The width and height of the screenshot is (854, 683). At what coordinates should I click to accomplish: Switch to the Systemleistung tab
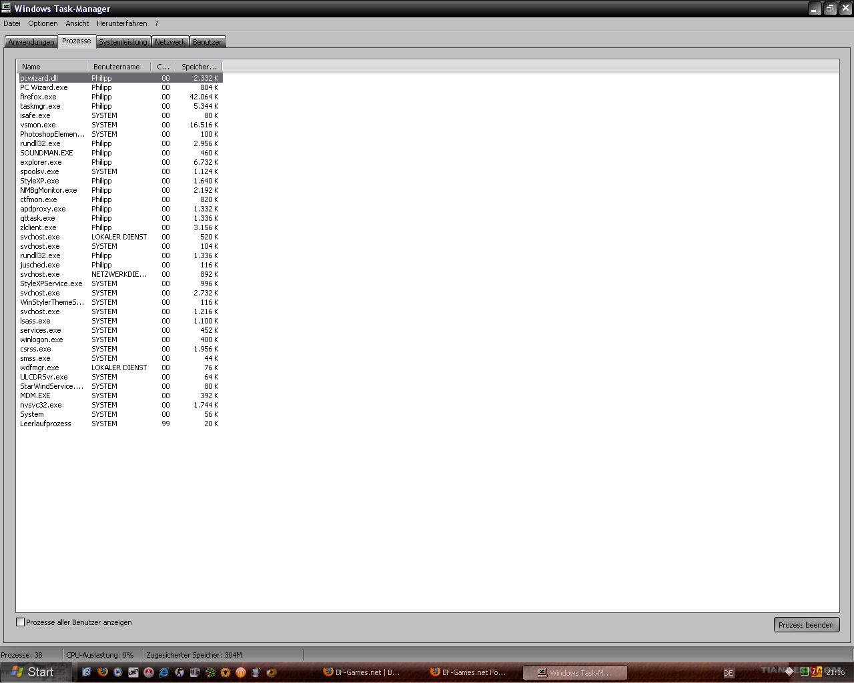(x=123, y=42)
